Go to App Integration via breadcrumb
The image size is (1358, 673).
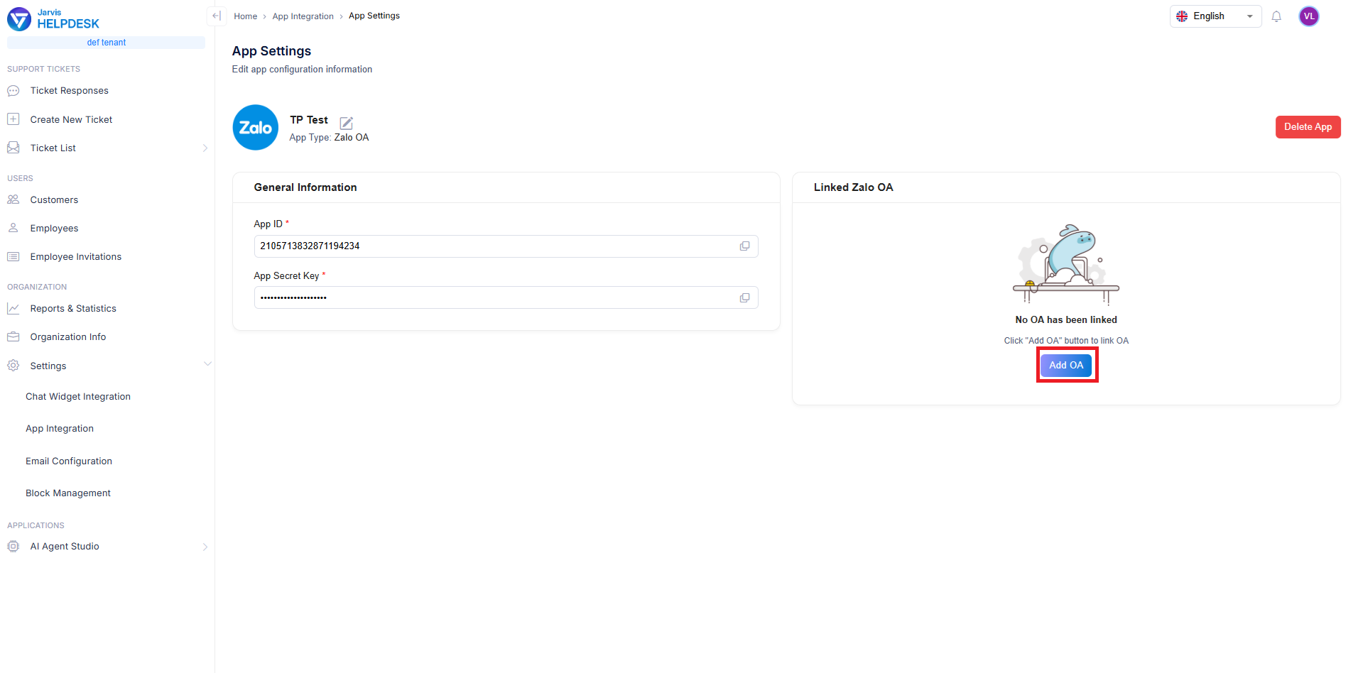pyautogui.click(x=303, y=16)
